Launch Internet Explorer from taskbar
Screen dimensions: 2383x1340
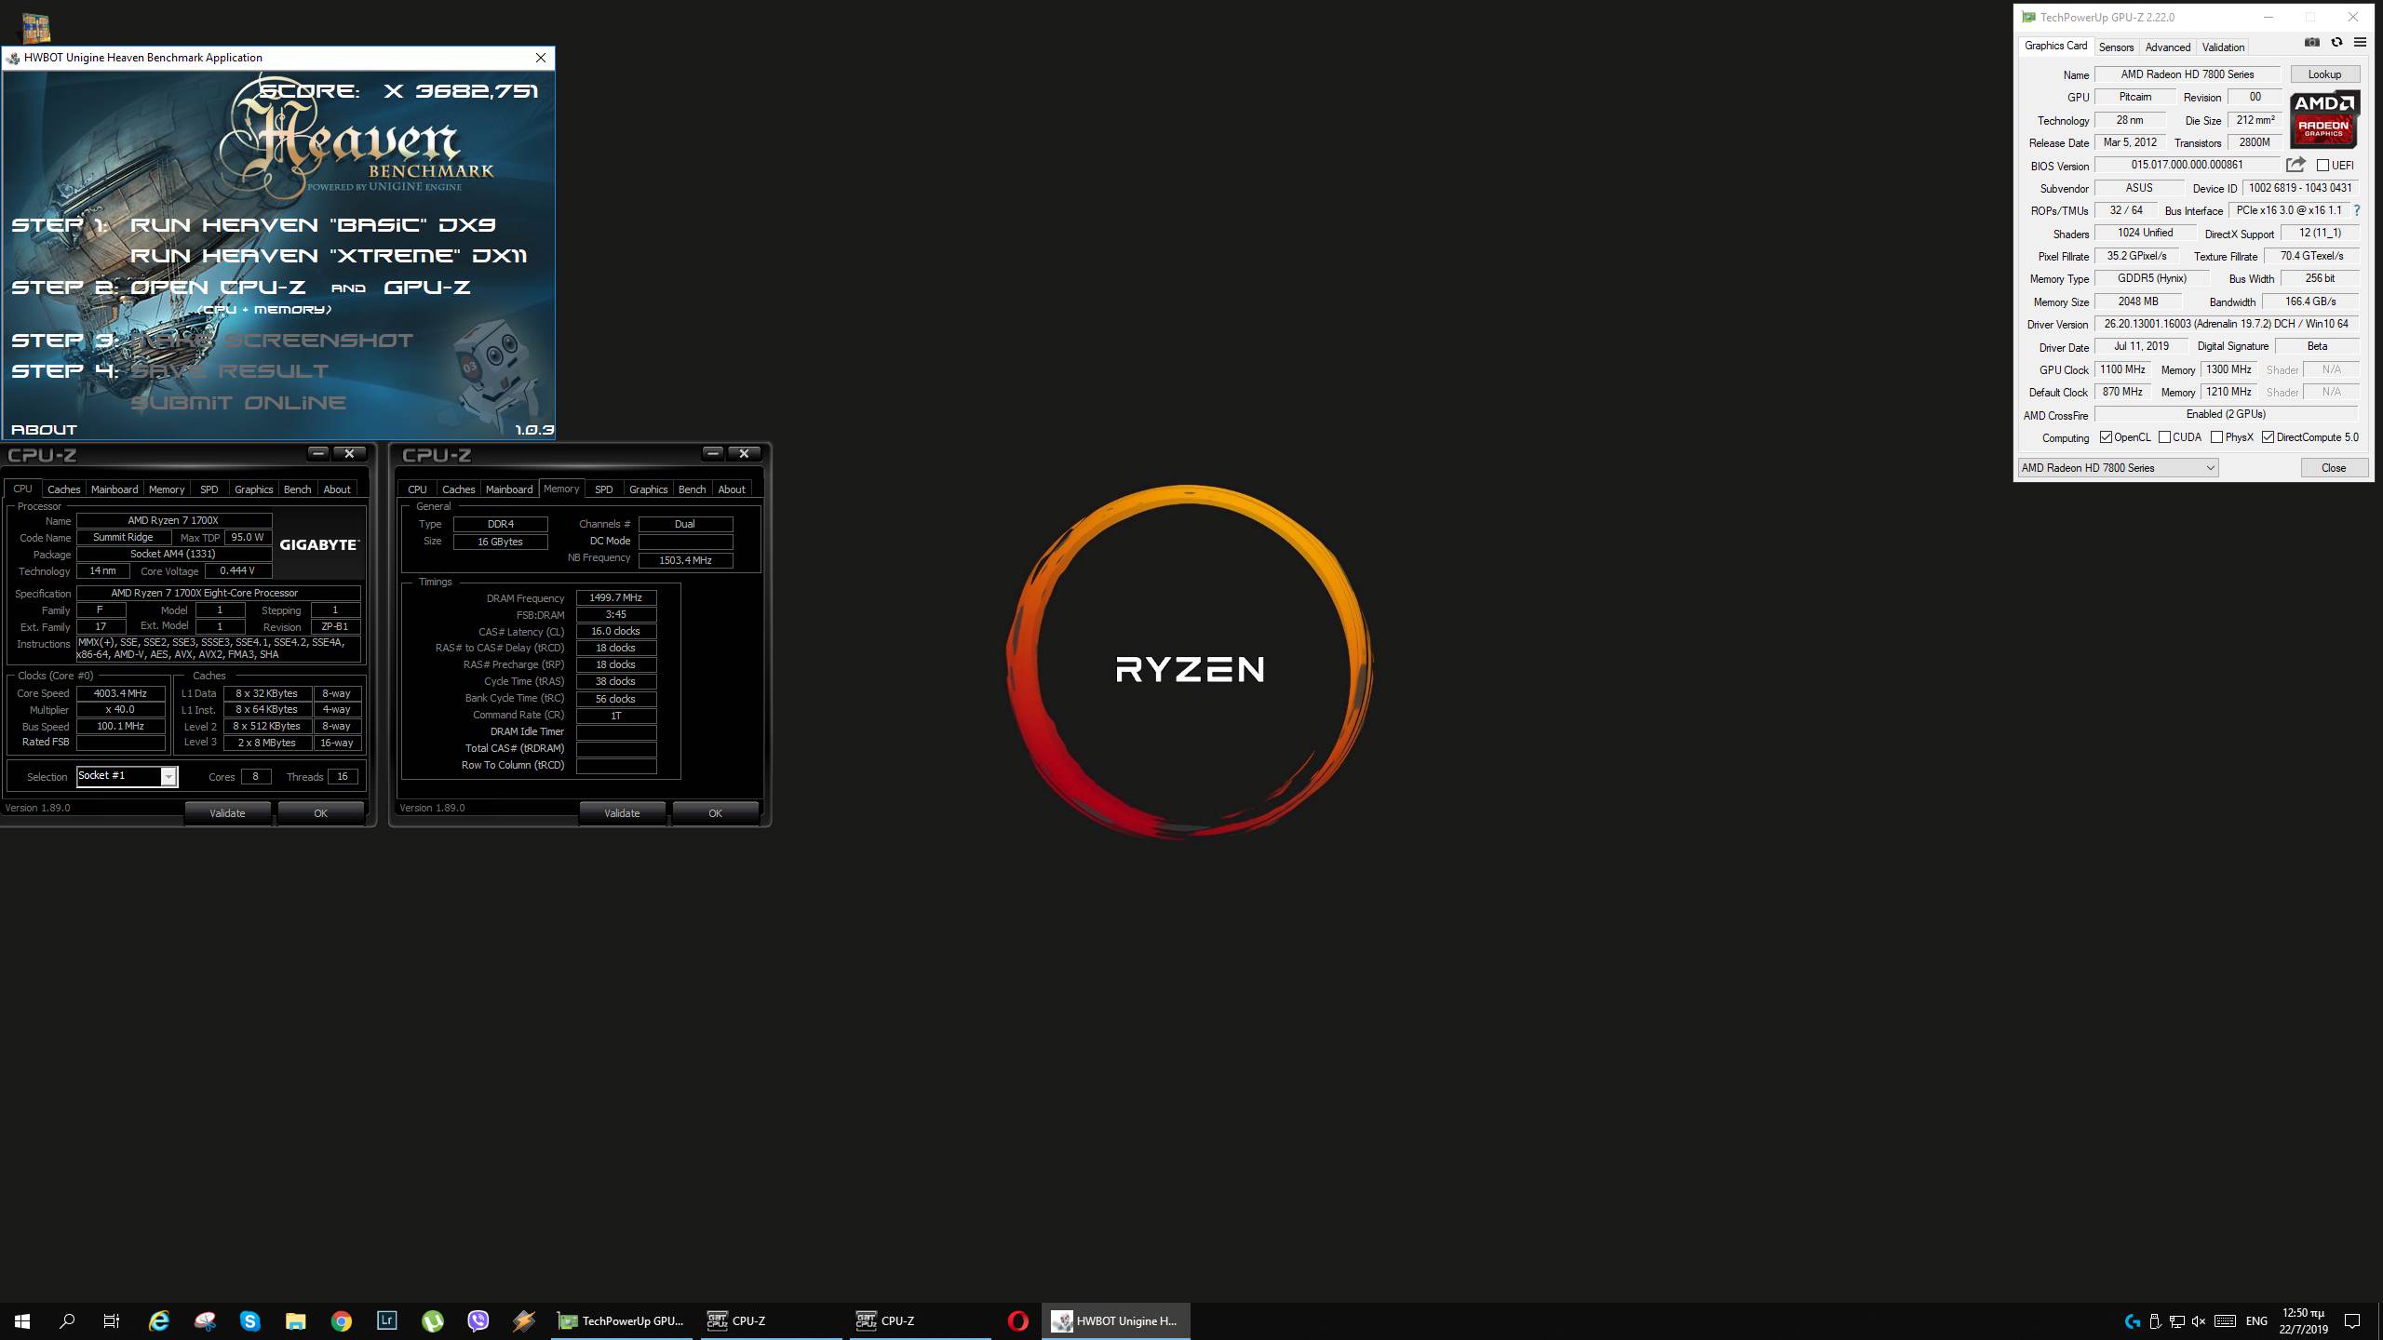159,1320
